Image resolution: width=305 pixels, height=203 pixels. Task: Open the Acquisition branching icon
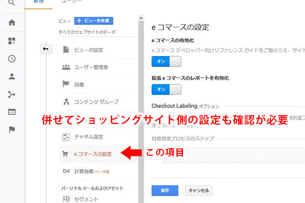tap(12, 94)
